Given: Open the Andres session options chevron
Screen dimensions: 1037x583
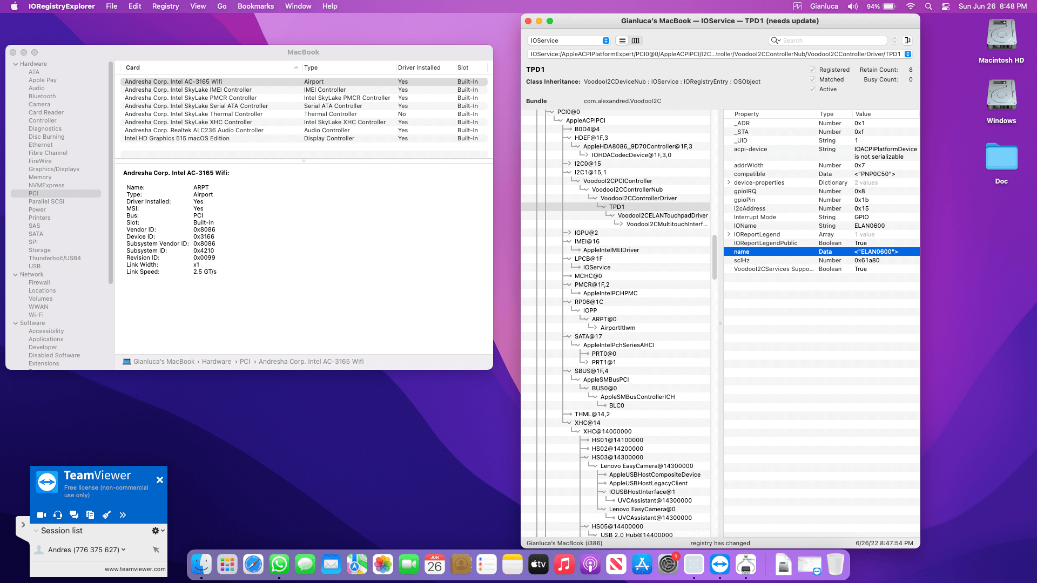Looking at the screenshot, I should coord(124,550).
